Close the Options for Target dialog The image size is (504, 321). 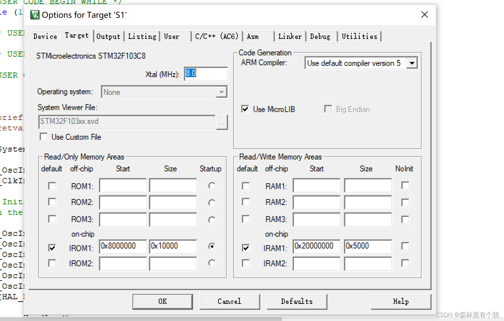point(425,15)
